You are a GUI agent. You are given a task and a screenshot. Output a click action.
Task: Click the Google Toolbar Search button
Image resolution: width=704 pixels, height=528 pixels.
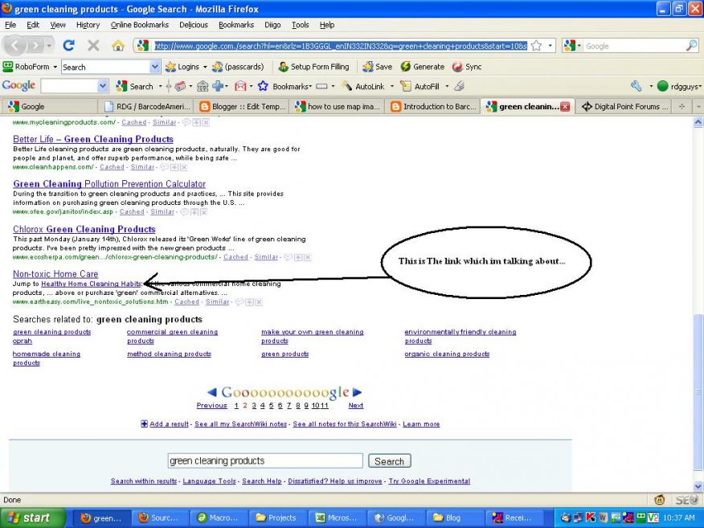pos(134,86)
